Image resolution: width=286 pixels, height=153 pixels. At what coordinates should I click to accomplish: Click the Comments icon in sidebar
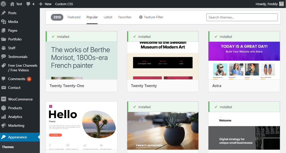click(x=3, y=79)
